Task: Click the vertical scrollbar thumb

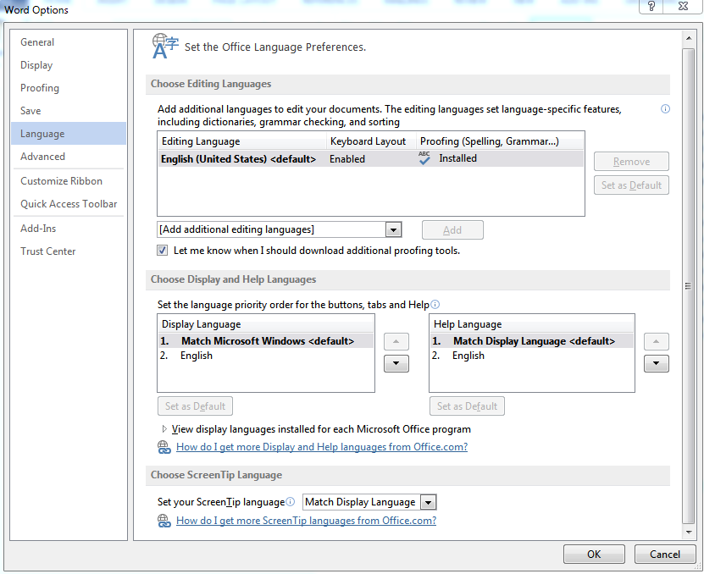Action: click(x=688, y=286)
